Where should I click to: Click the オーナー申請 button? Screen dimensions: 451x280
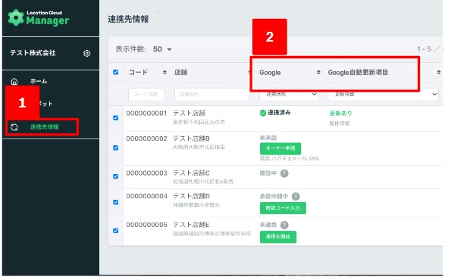coord(280,148)
